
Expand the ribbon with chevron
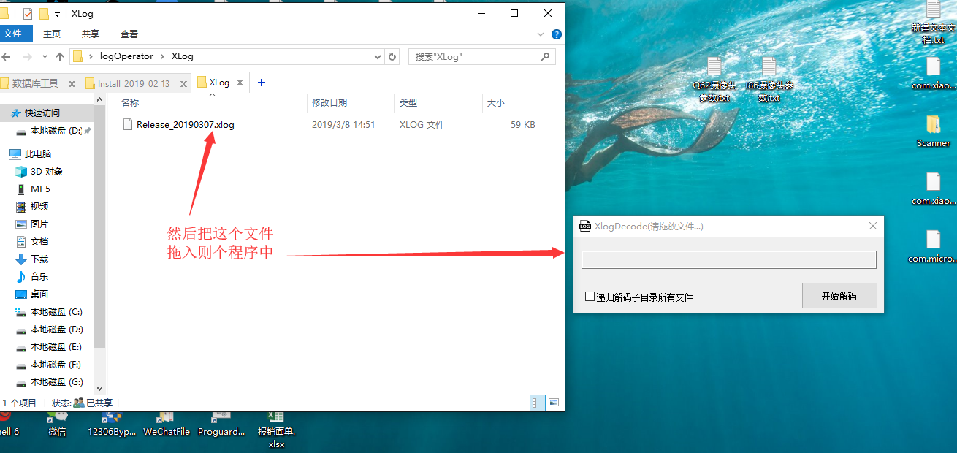pos(541,34)
